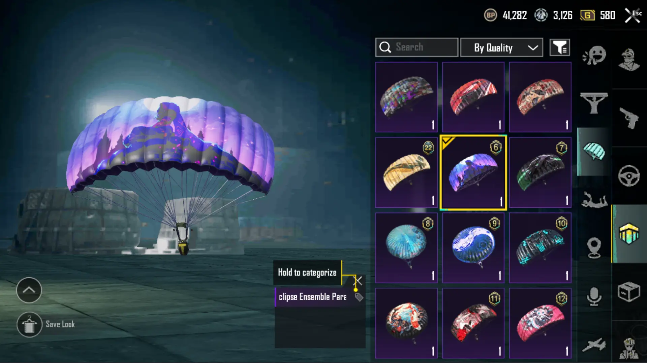Image resolution: width=647 pixels, height=363 pixels.
Task: Expand the By Quality sort dropdown
Action: pos(501,47)
